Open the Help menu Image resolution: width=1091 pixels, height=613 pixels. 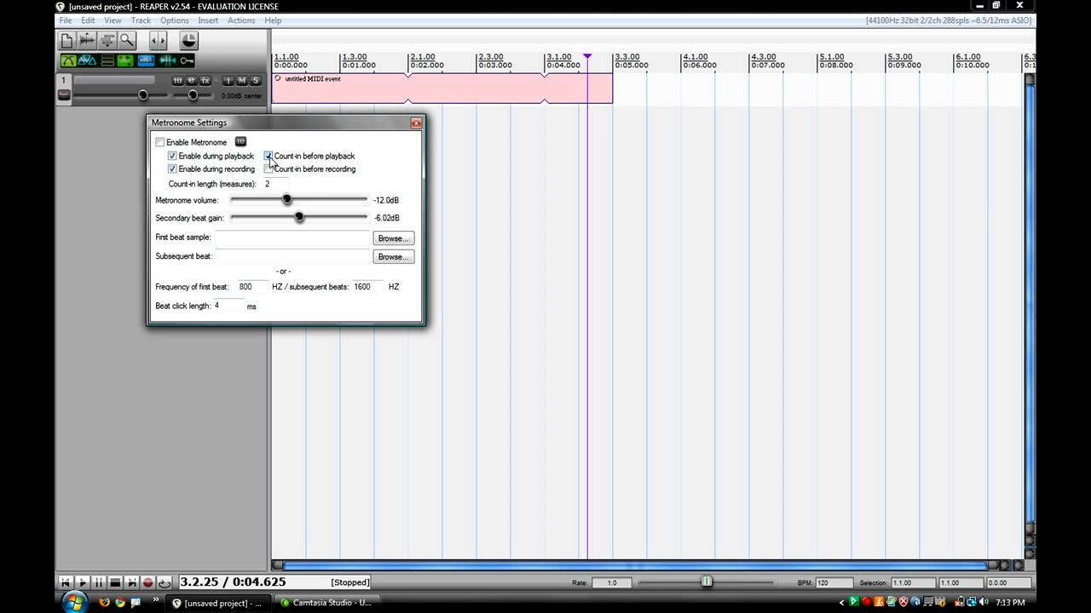[273, 20]
